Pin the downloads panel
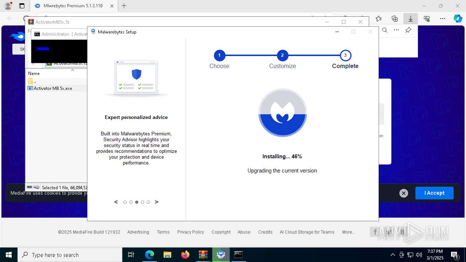 (x=408, y=30)
